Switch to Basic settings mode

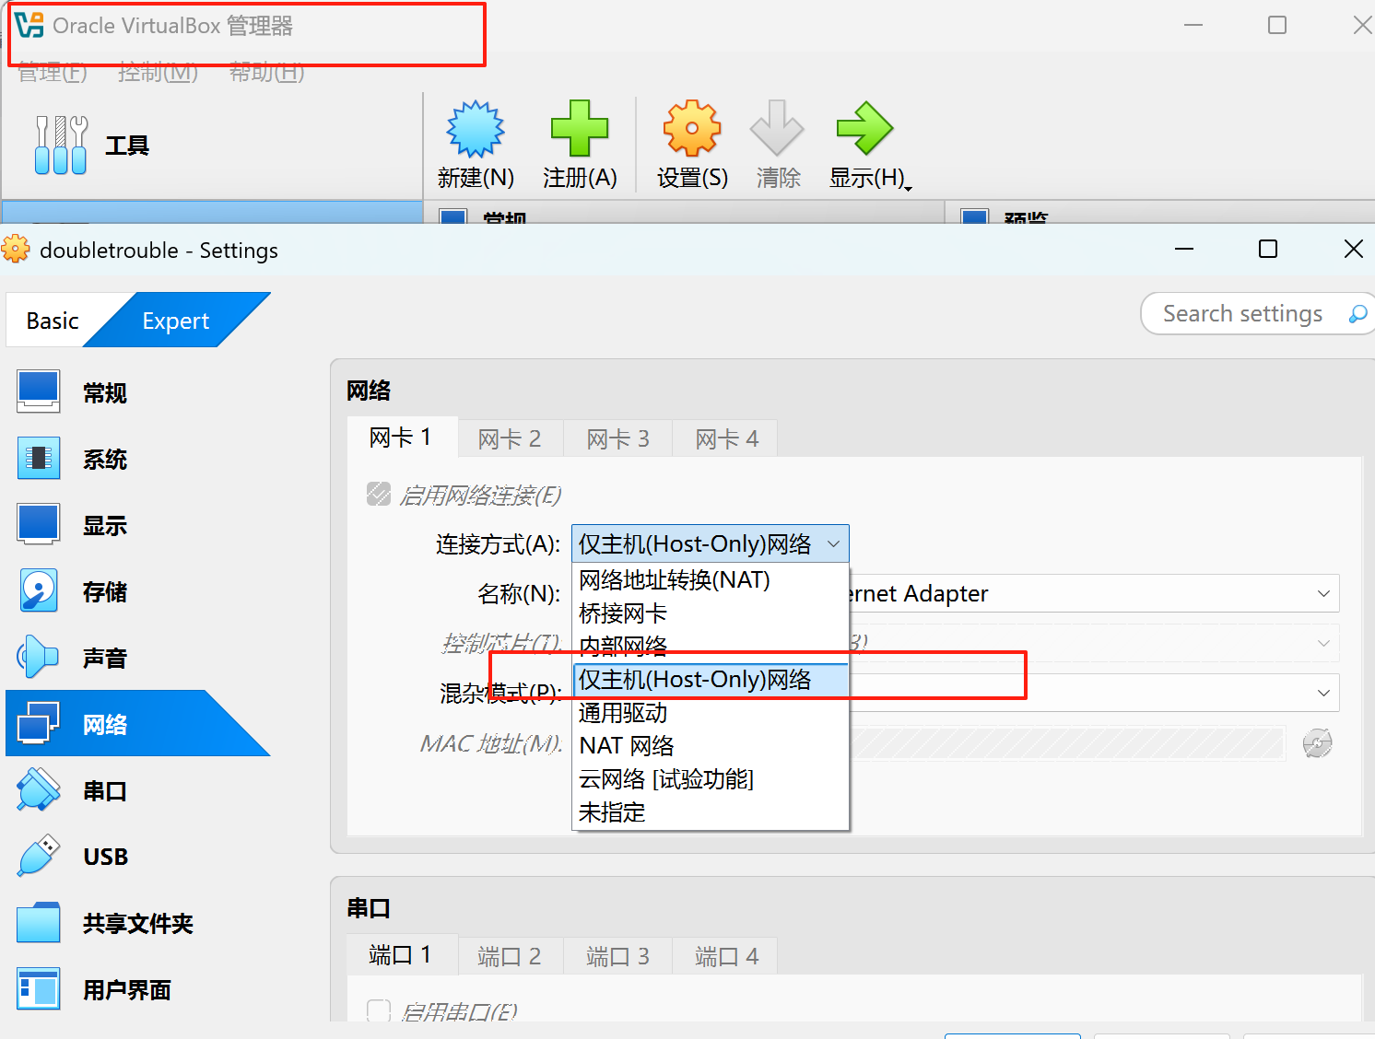click(x=53, y=321)
